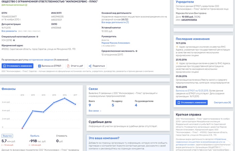
Task: Click the 2016 peak point on finance chart
Action: point(65,98)
